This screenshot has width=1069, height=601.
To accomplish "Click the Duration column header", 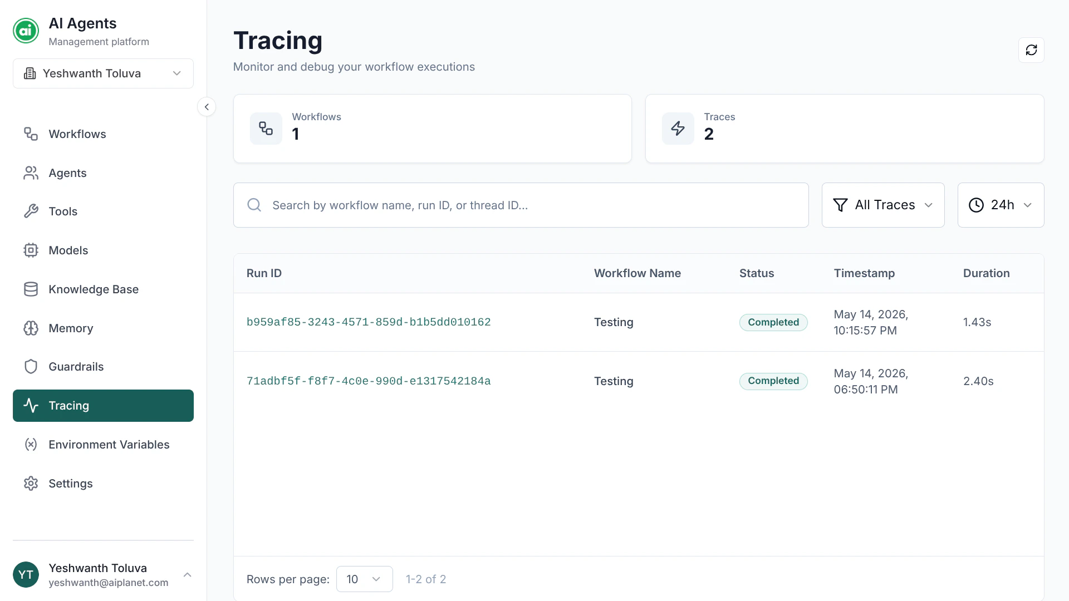I will pyautogui.click(x=987, y=273).
